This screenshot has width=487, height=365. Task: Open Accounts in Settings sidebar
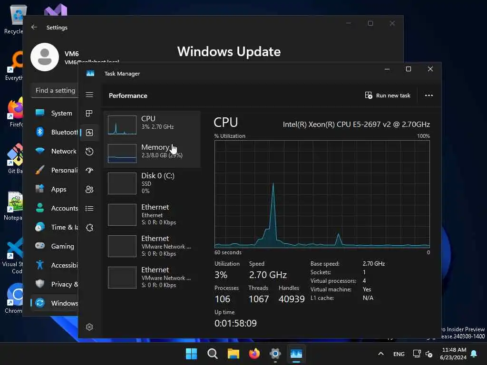(55, 208)
